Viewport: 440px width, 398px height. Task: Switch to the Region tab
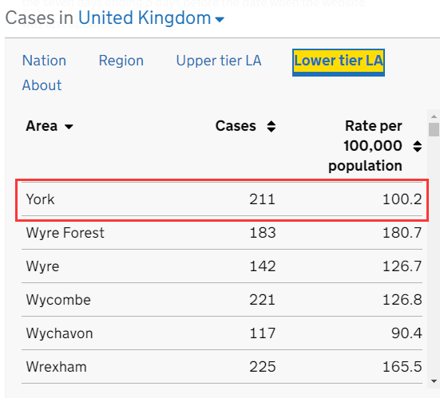pos(121,61)
